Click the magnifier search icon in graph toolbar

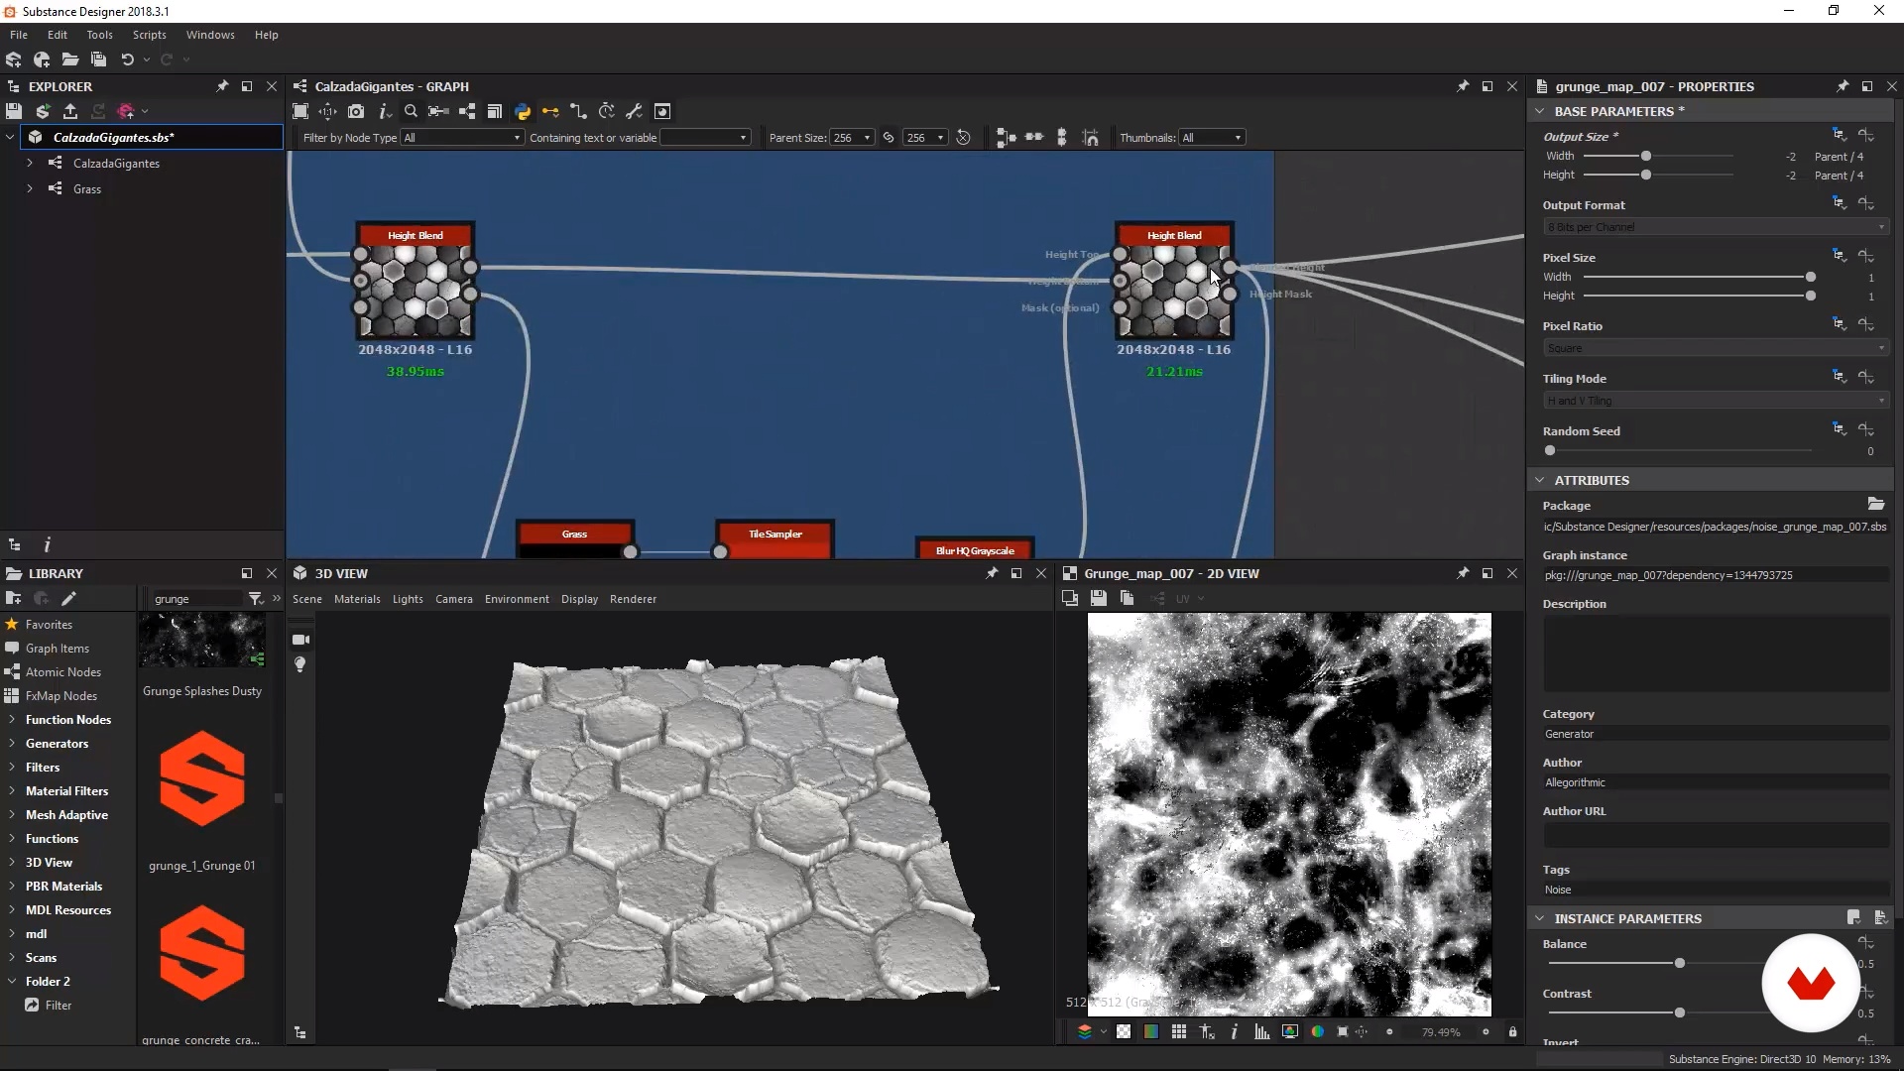pos(411,111)
